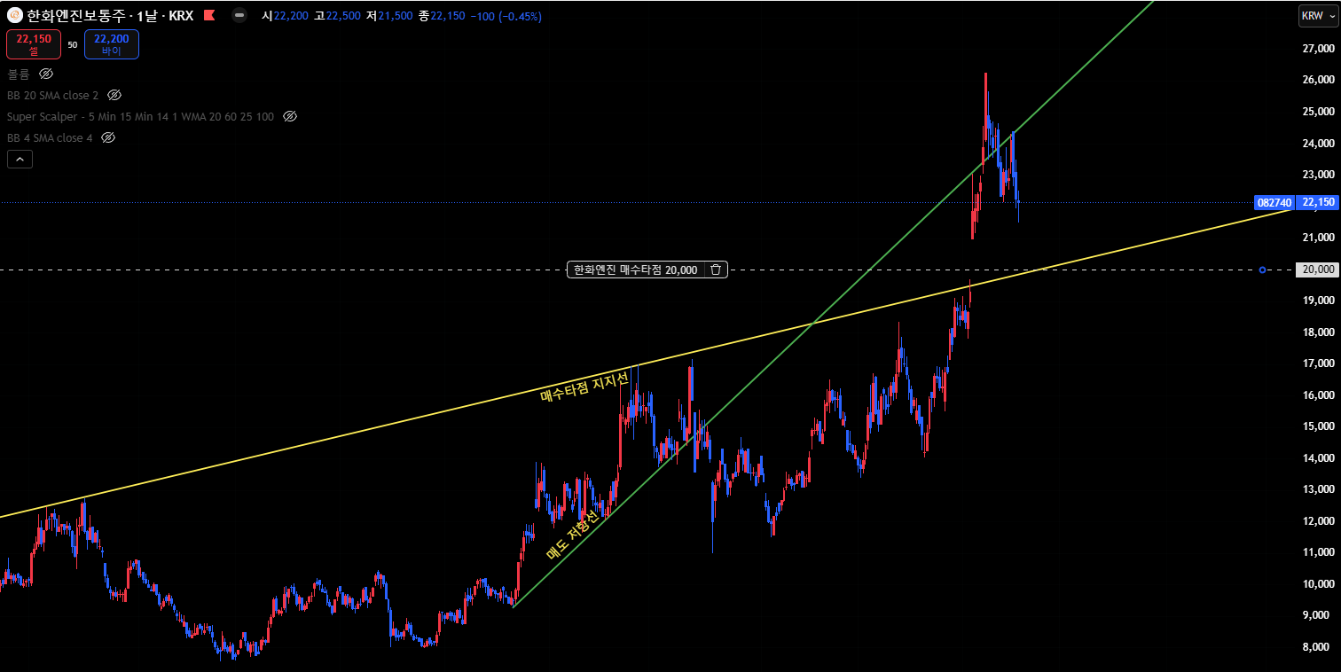The image size is (1341, 672).
Task: Click the 24,000 price axis label
Action: (1319, 143)
